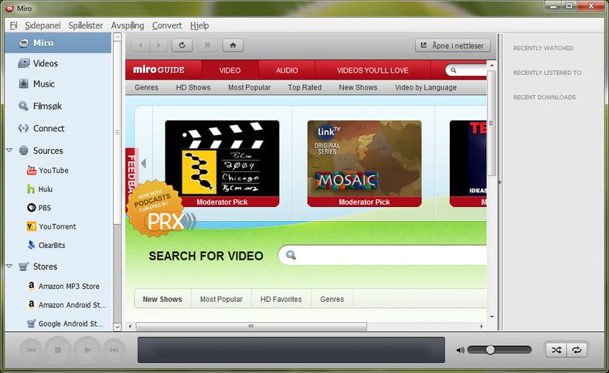Click Åpne i nettleser button
The height and width of the screenshot is (373, 609).
point(452,46)
